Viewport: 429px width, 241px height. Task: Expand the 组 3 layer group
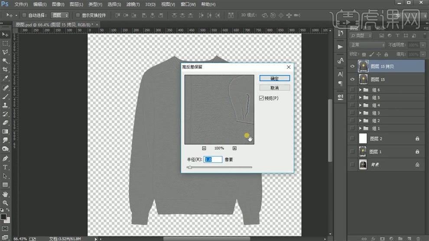360,113
